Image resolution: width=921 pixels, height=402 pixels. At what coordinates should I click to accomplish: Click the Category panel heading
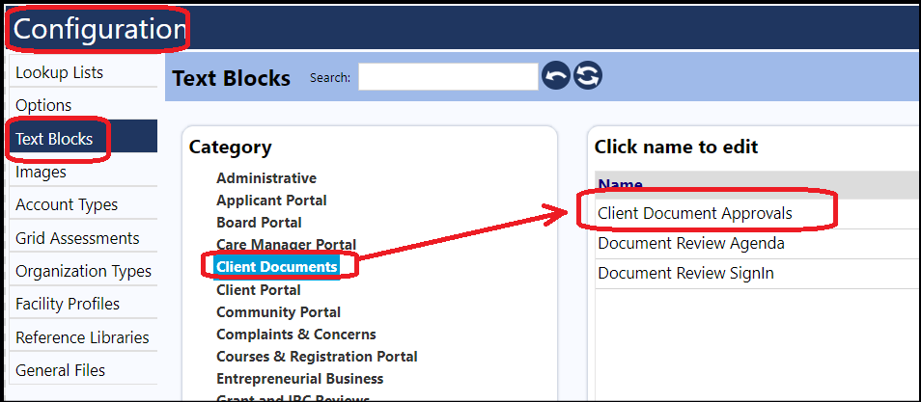[230, 147]
